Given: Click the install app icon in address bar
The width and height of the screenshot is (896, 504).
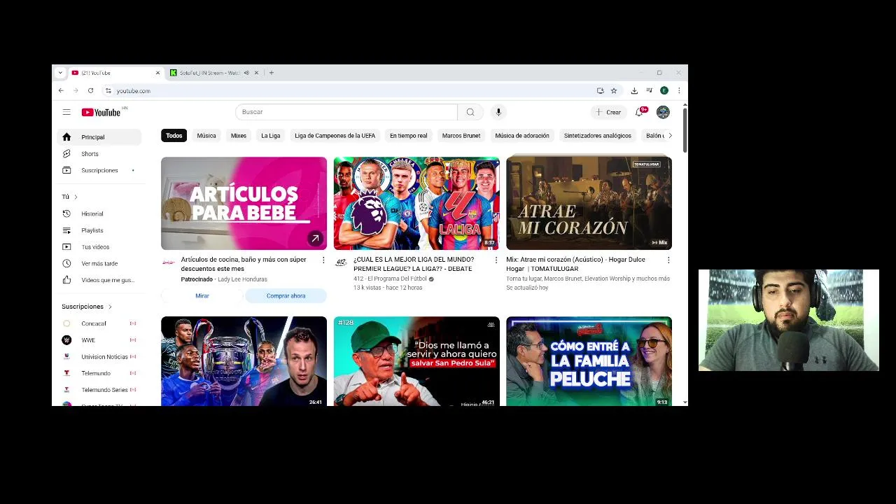Looking at the screenshot, I should click(x=600, y=90).
